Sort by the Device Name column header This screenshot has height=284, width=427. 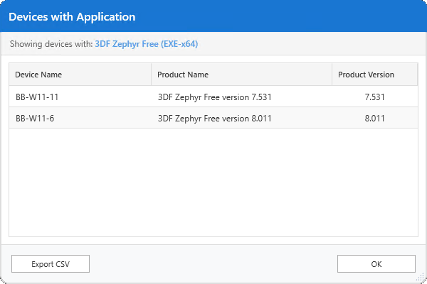[x=80, y=75]
